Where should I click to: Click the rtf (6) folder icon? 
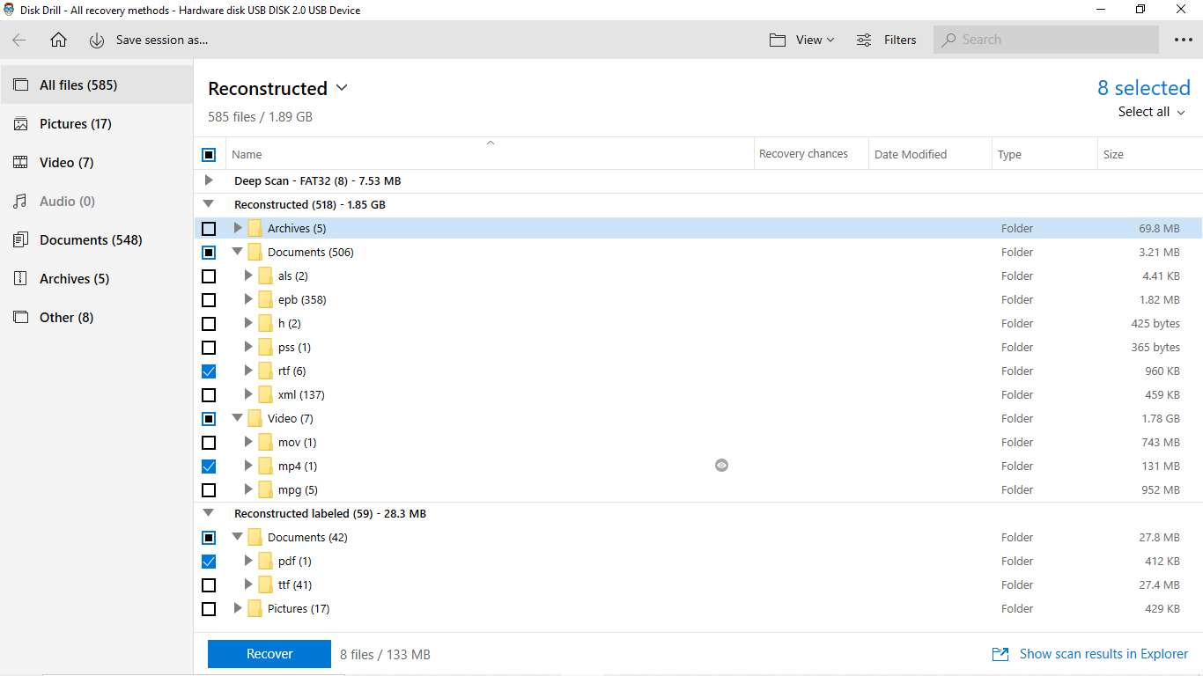tap(265, 371)
